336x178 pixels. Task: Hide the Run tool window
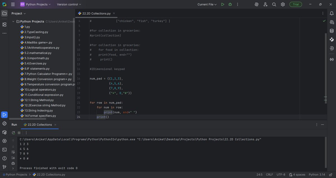(323, 125)
